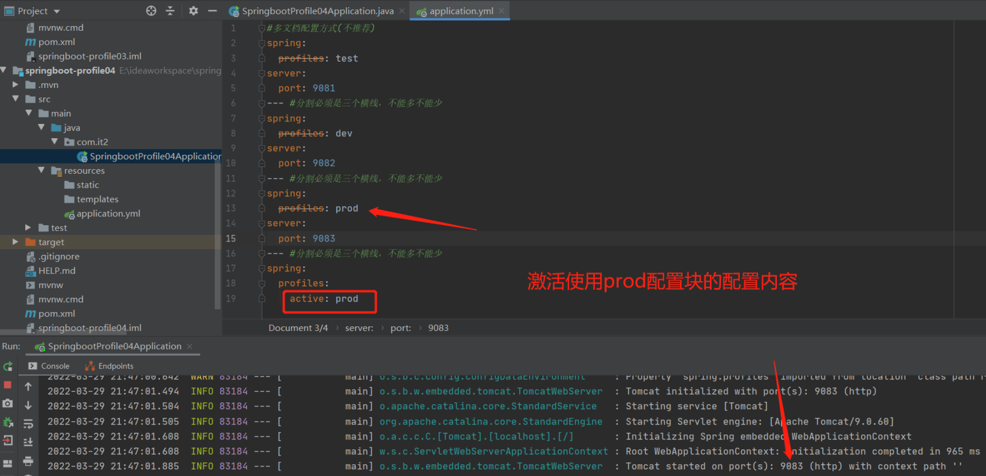Fold the spring block at line 2
Image resolution: width=986 pixels, height=476 pixels.
click(x=262, y=43)
